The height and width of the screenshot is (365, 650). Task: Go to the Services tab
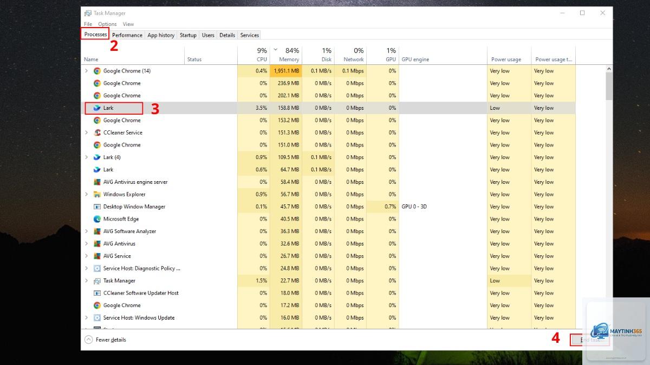pyautogui.click(x=249, y=35)
